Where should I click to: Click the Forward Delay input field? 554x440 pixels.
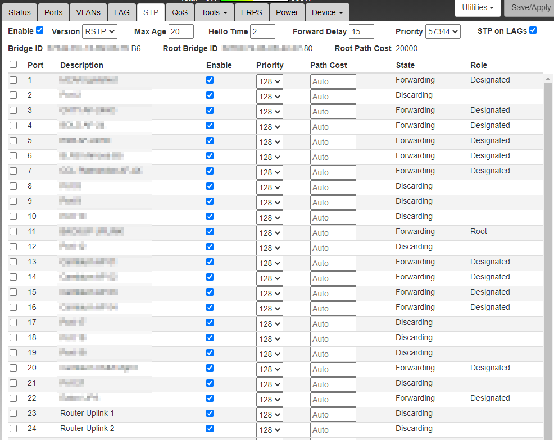pyautogui.click(x=361, y=31)
